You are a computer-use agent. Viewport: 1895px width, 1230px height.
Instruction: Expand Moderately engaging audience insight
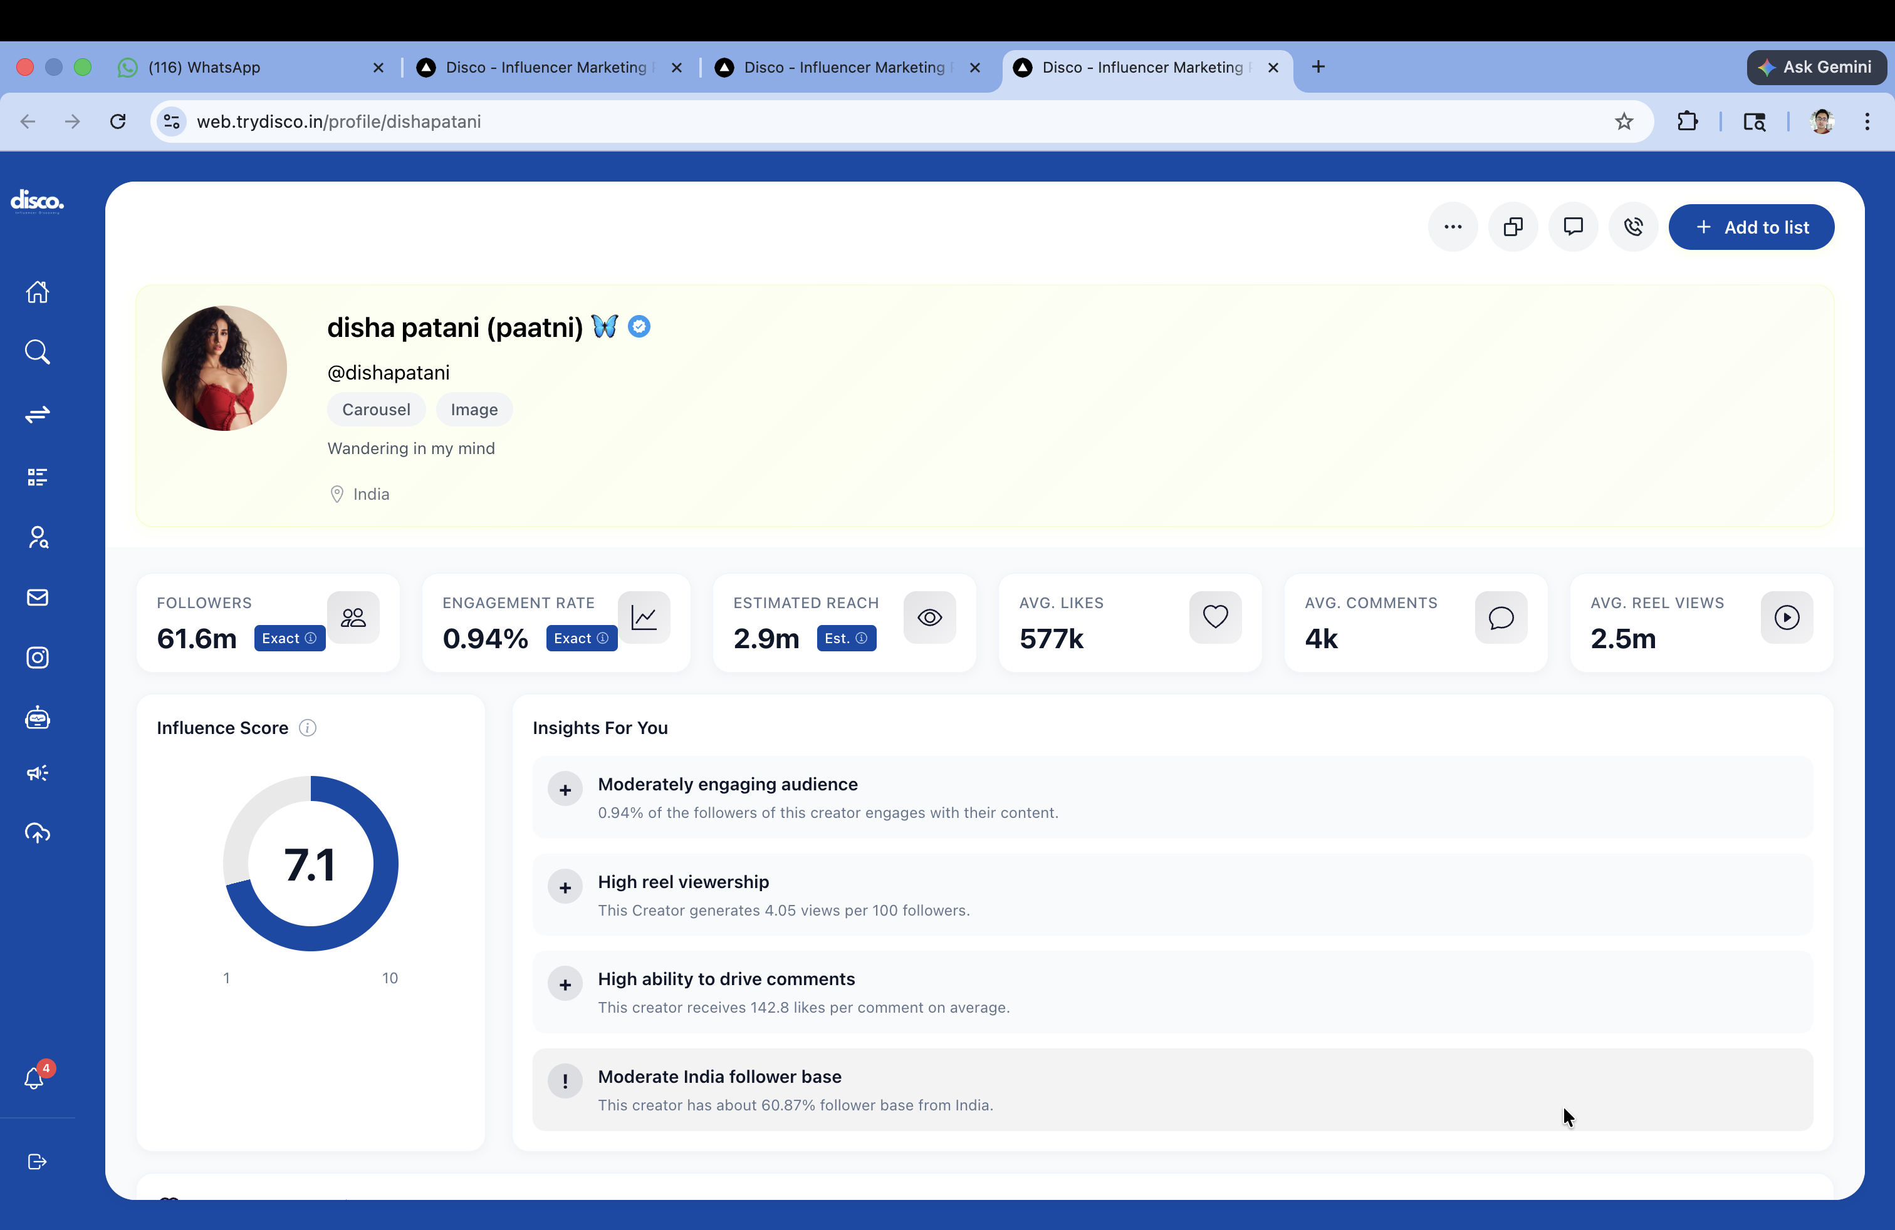[x=565, y=790]
